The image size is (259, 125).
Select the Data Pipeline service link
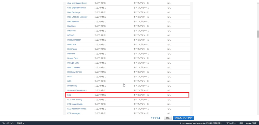[x=73, y=21]
